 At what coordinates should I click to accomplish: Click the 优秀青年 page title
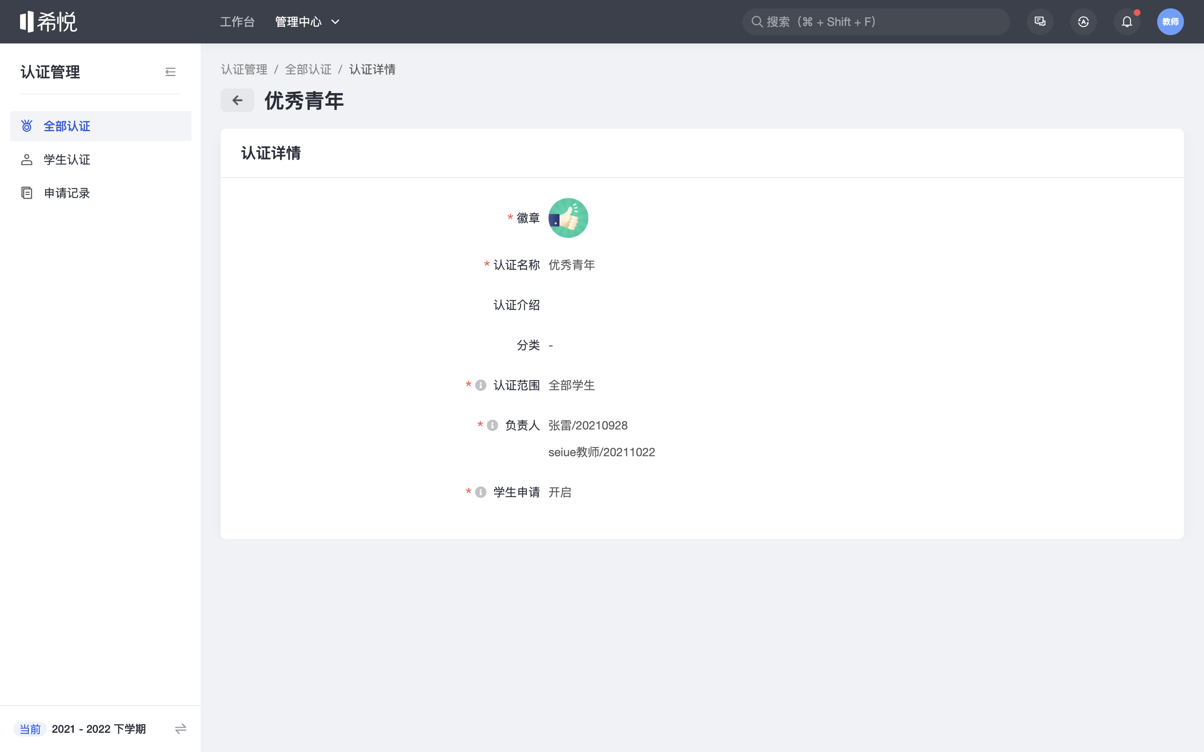click(x=304, y=100)
